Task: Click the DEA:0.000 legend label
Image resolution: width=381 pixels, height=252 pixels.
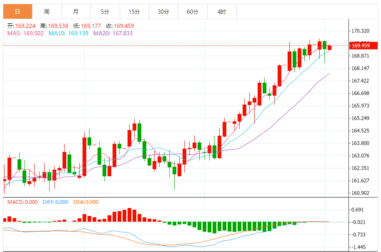Action: (x=85, y=202)
